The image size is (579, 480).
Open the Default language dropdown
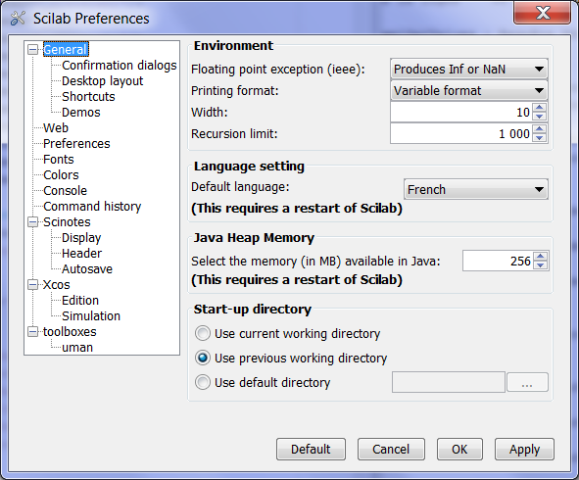coord(475,189)
